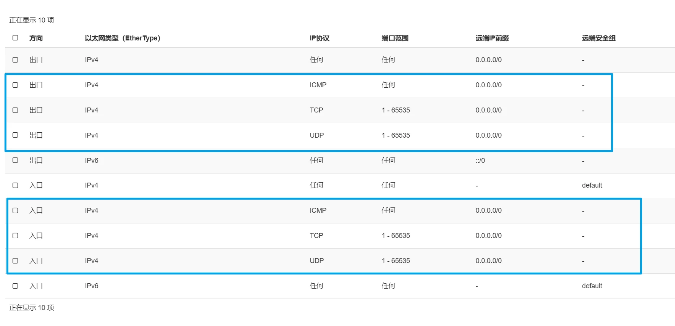The height and width of the screenshot is (326, 675).
Task: Check the egress IPv4 any-protocol rule checkbox
Action: click(x=15, y=60)
